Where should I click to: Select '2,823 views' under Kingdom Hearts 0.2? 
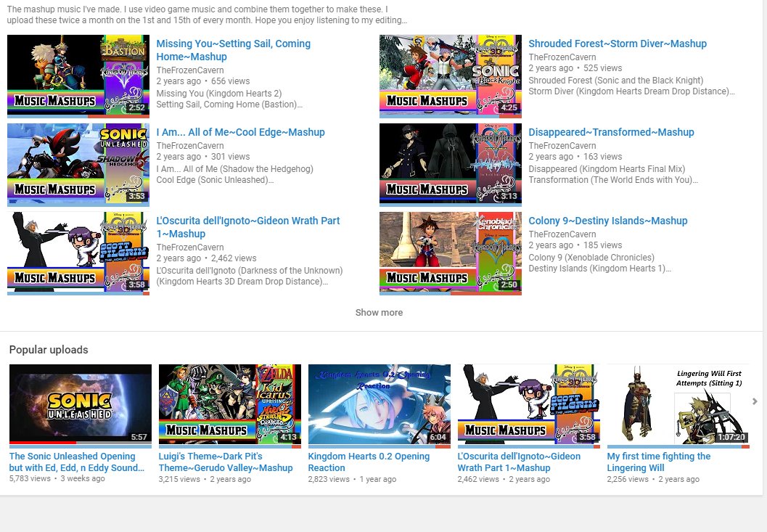point(329,479)
